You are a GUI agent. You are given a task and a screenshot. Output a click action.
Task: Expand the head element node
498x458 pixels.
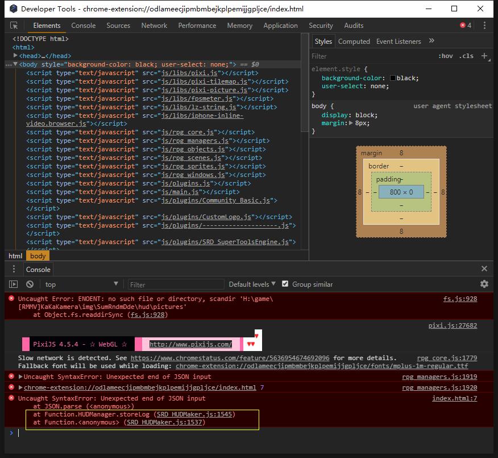15,56
